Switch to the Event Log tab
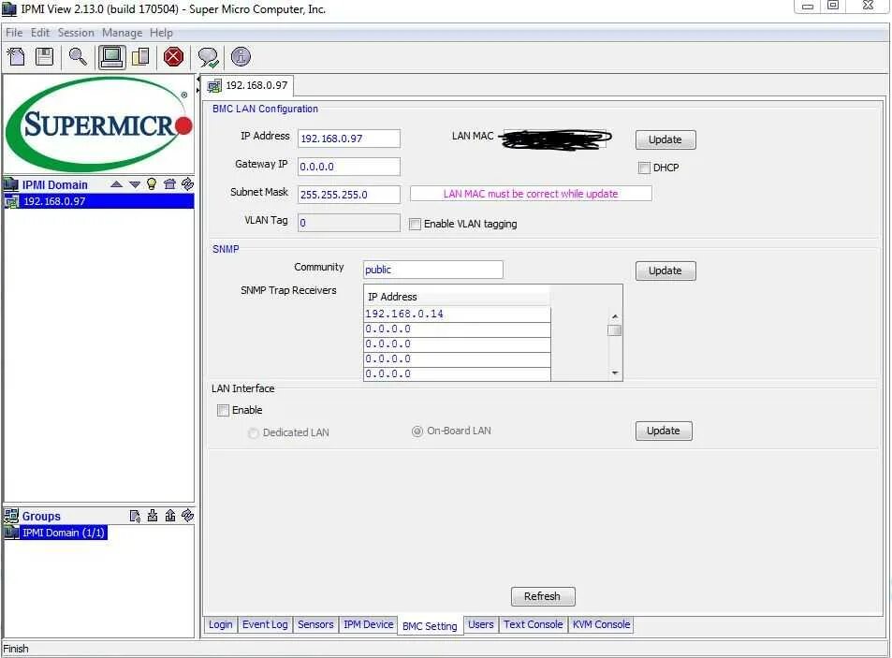This screenshot has width=892, height=658. tap(265, 624)
